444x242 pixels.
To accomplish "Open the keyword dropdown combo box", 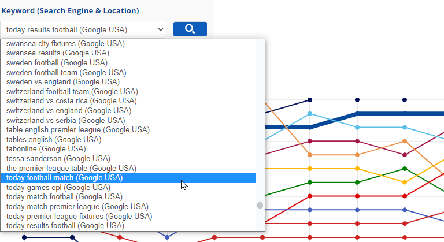I will coord(83,29).
